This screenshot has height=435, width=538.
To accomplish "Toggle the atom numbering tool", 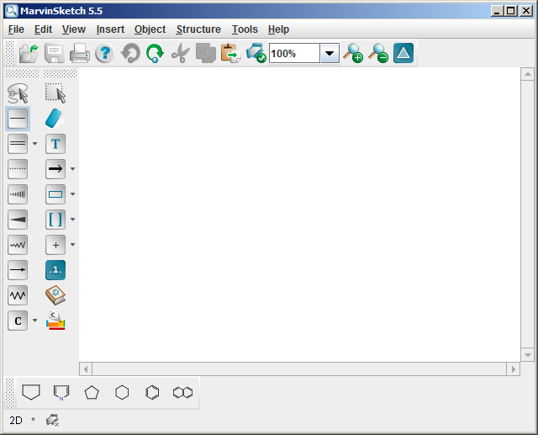I will coord(55,270).
